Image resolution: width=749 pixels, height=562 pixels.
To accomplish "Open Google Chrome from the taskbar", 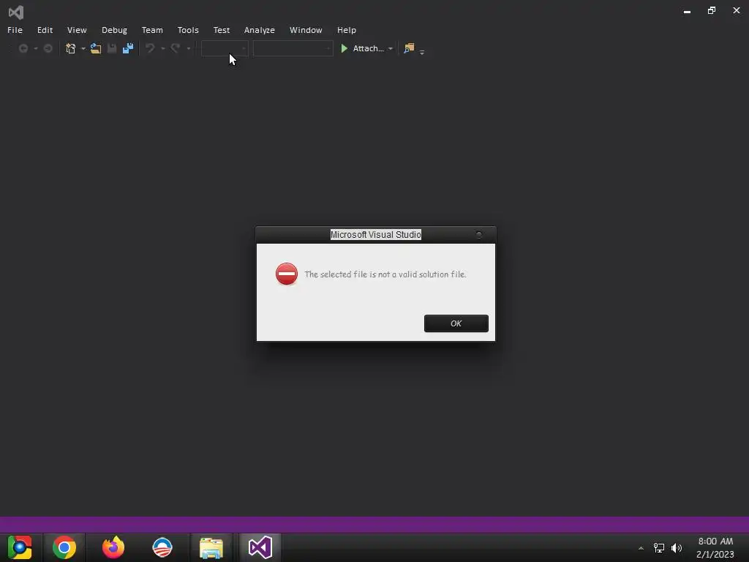I will [64, 547].
